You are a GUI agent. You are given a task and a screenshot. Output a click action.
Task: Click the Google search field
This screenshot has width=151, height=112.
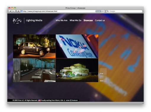[124, 11]
